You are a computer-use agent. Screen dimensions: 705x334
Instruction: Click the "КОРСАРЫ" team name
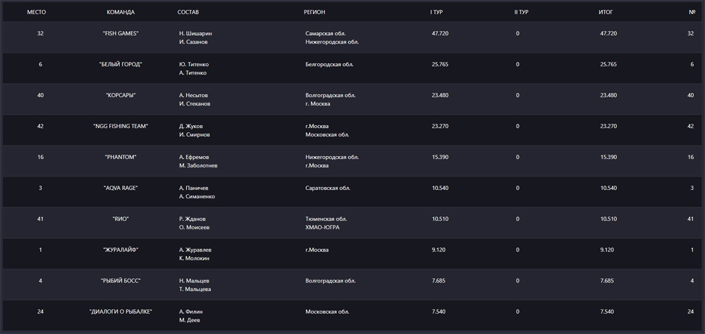pos(121,95)
